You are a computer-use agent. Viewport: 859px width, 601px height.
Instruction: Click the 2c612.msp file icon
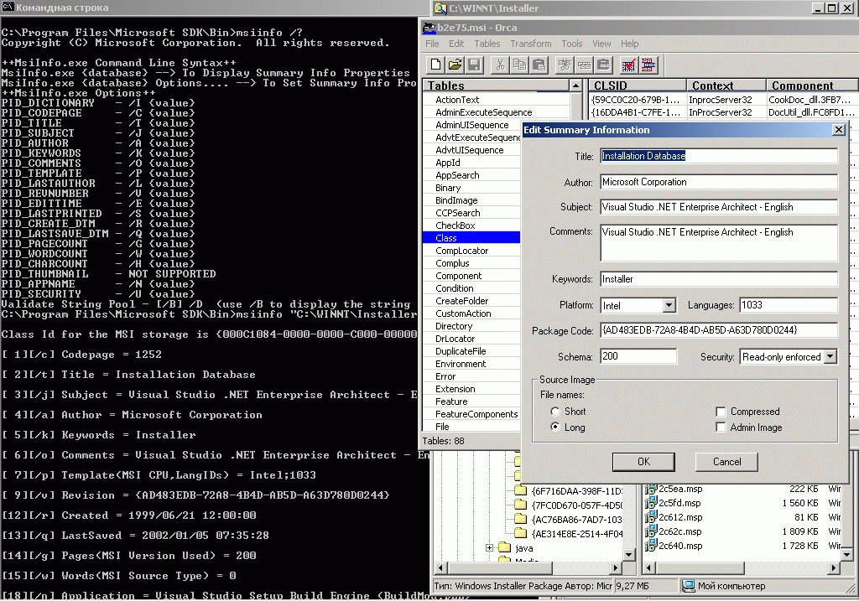click(x=650, y=518)
